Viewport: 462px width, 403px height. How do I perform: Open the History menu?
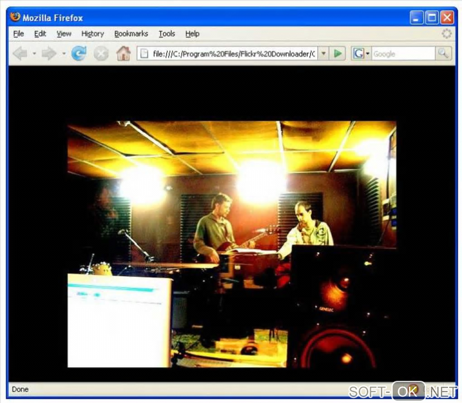(92, 34)
